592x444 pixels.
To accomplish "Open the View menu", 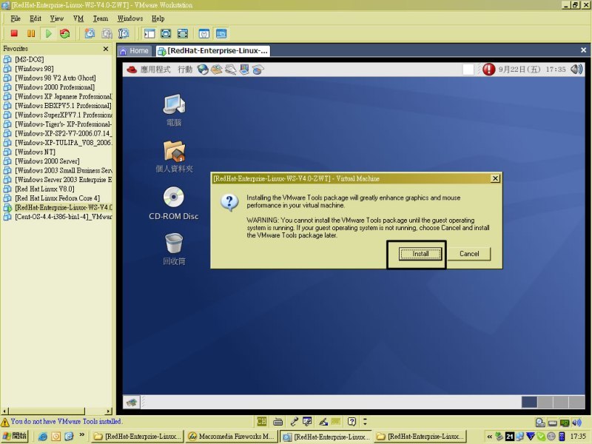I will 57,18.
